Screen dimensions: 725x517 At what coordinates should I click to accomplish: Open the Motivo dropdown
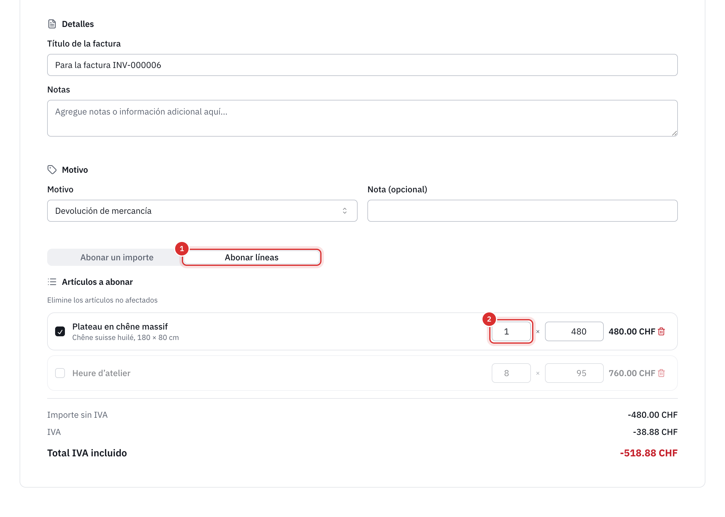click(202, 211)
